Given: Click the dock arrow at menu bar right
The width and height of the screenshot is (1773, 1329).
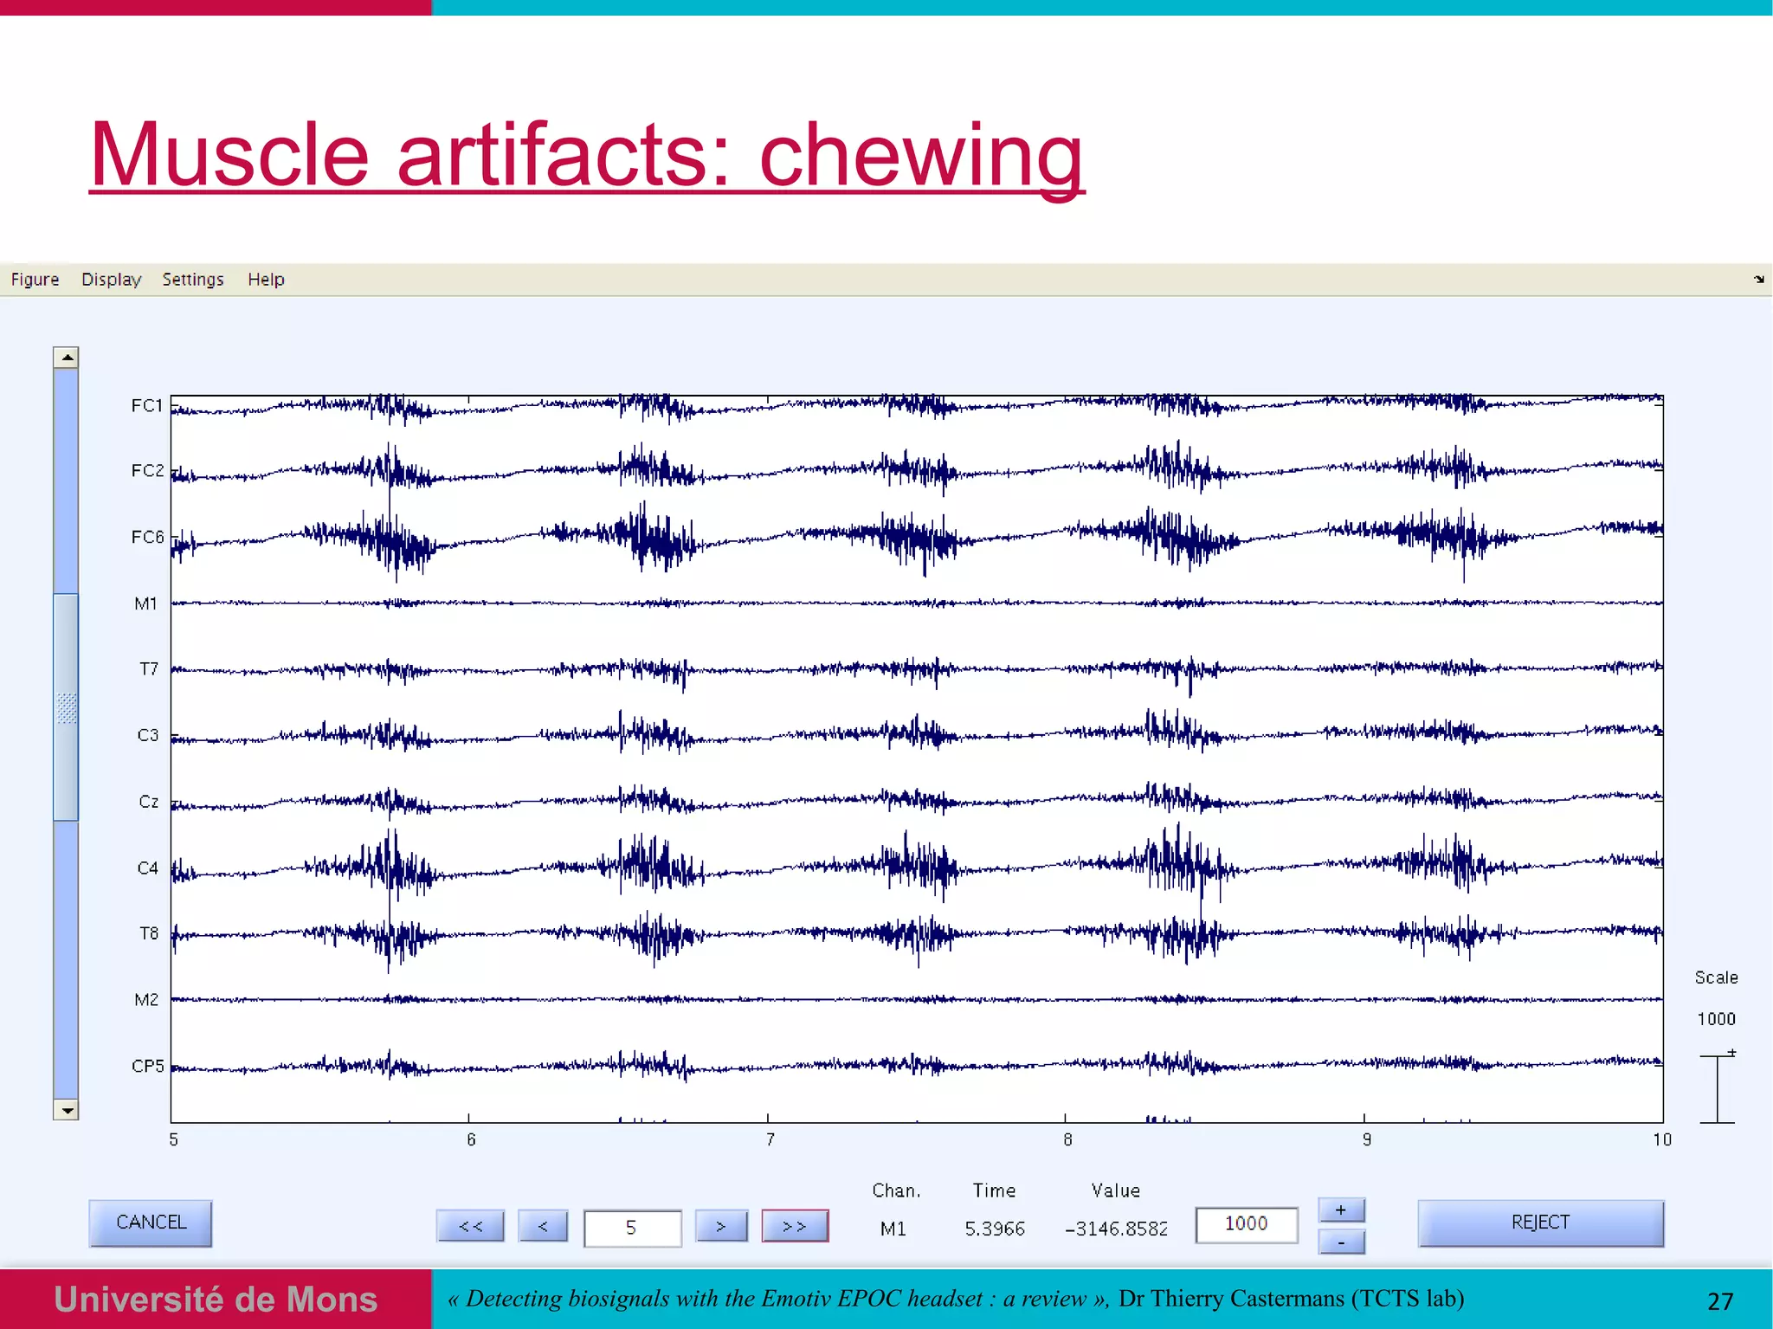Looking at the screenshot, I should tap(1758, 279).
